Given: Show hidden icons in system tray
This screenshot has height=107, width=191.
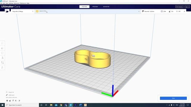Looking at the screenshot, I should pyautogui.click(x=167, y=105).
